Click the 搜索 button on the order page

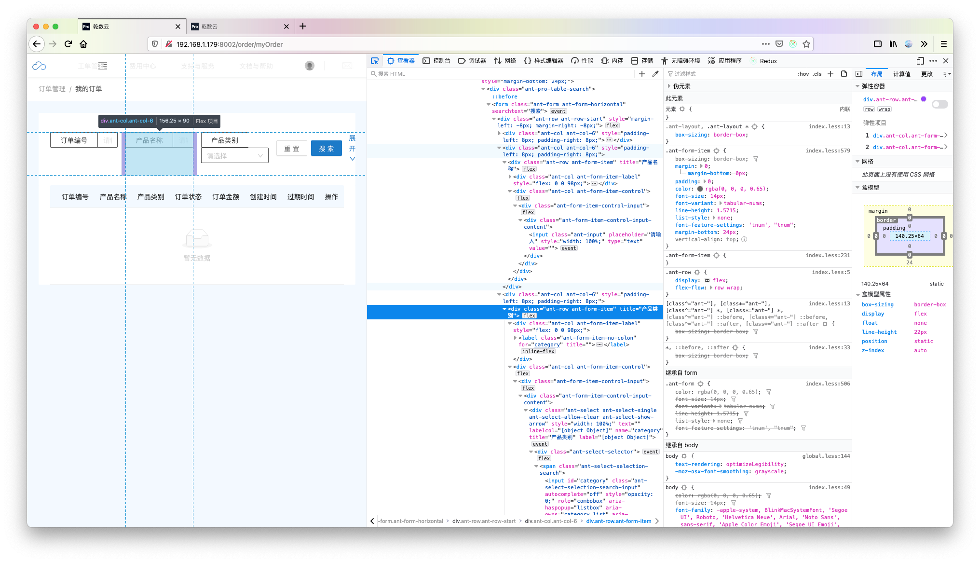[x=327, y=148]
